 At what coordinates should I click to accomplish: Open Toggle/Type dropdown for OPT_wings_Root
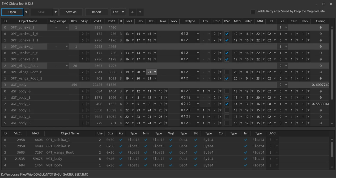67,66
